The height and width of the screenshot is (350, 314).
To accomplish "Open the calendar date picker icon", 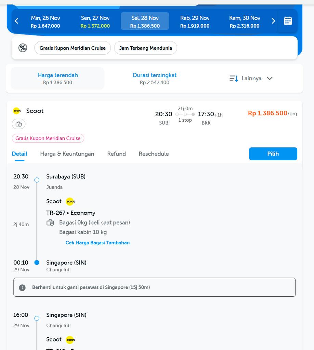I will [288, 21].
